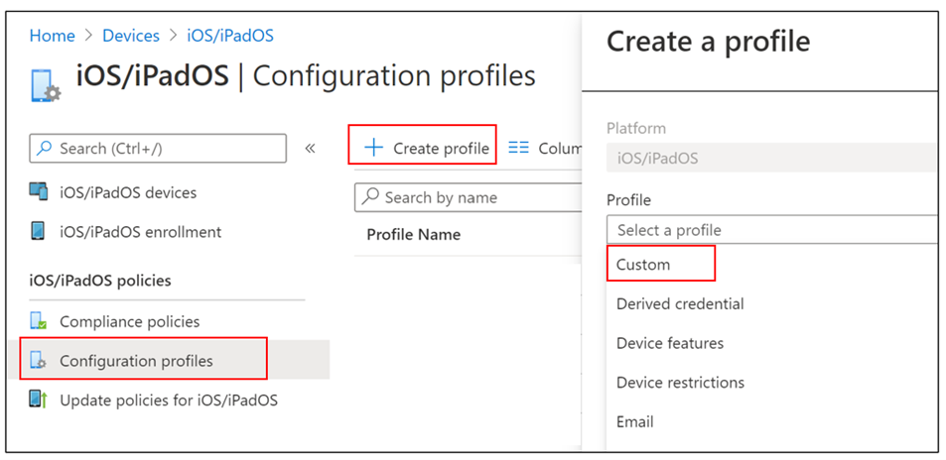Go to the Home breadcrumb link
The width and height of the screenshot is (946, 460).
click(52, 36)
